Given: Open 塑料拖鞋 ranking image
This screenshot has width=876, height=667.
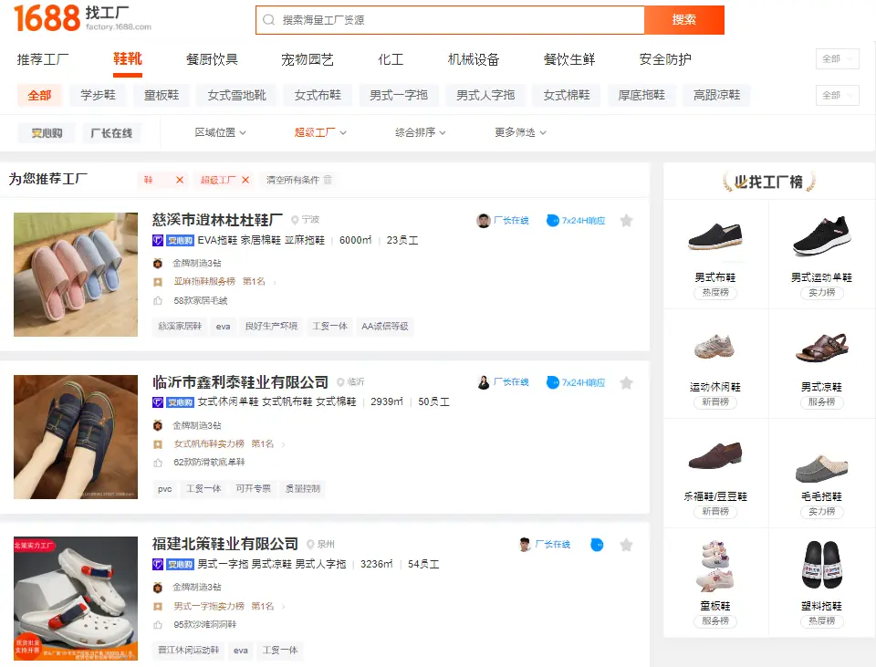Looking at the screenshot, I should (x=821, y=565).
